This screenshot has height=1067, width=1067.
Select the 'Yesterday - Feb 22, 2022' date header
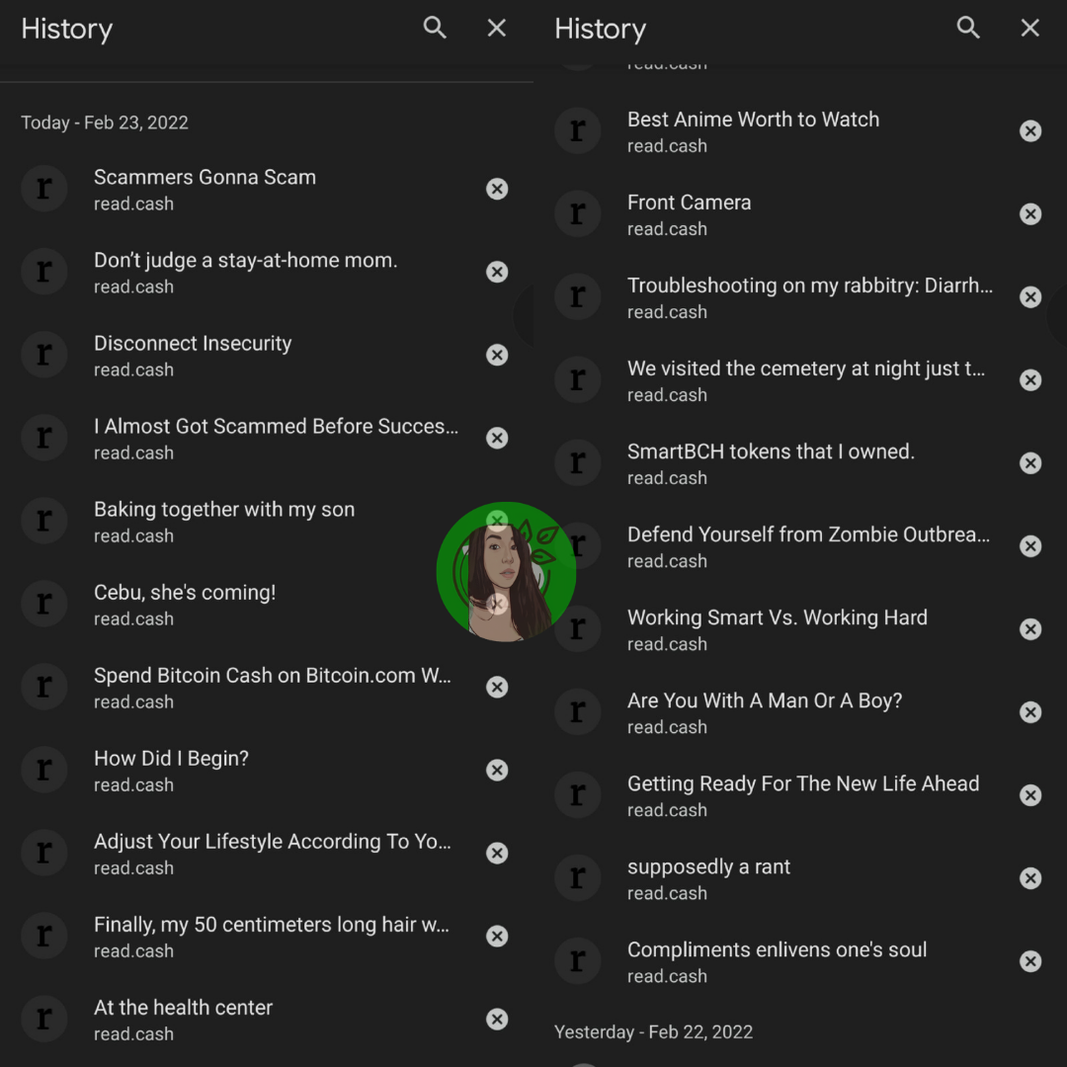[x=653, y=1032]
